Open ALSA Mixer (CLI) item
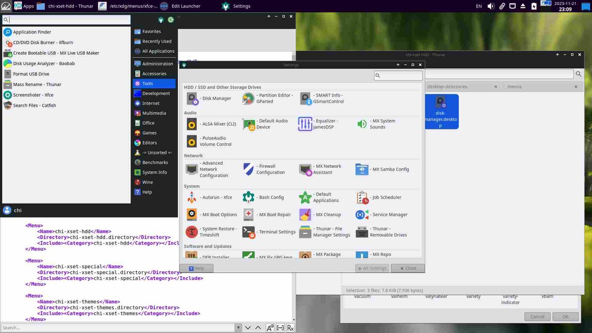The height and width of the screenshot is (333, 592). 211,124
